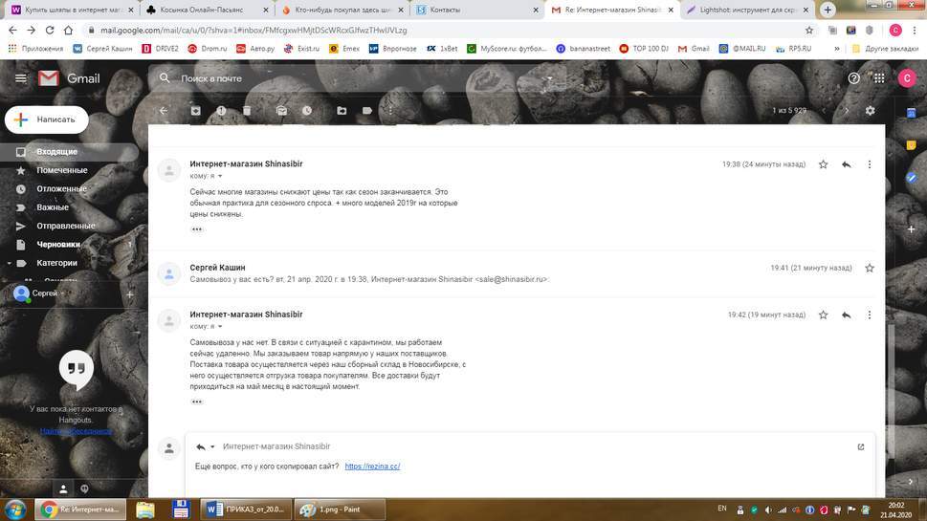Image resolution: width=927 pixels, height=521 pixels.
Task: Click the search mail input field
Action: point(354,78)
